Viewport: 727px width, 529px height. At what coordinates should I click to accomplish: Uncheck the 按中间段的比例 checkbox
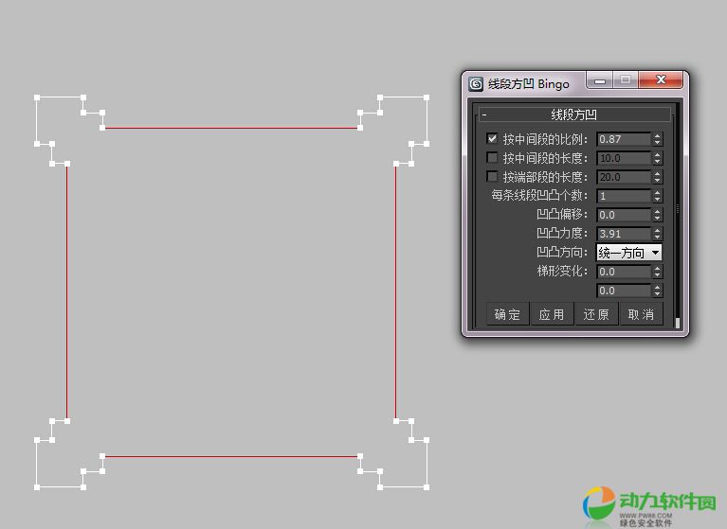(x=492, y=139)
